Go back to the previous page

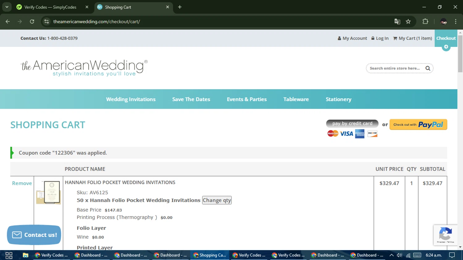tap(8, 22)
